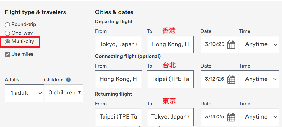Expand departing flight Anytime time dropdown

click(259, 44)
